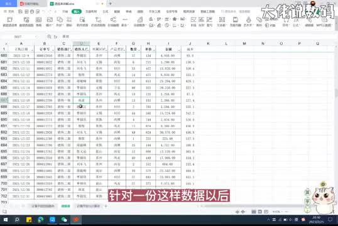Insert a text box
This screenshot has width=338, height=226.
222,22
